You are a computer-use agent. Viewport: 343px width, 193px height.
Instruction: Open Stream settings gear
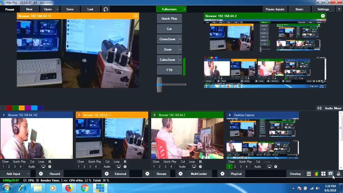[147, 174]
